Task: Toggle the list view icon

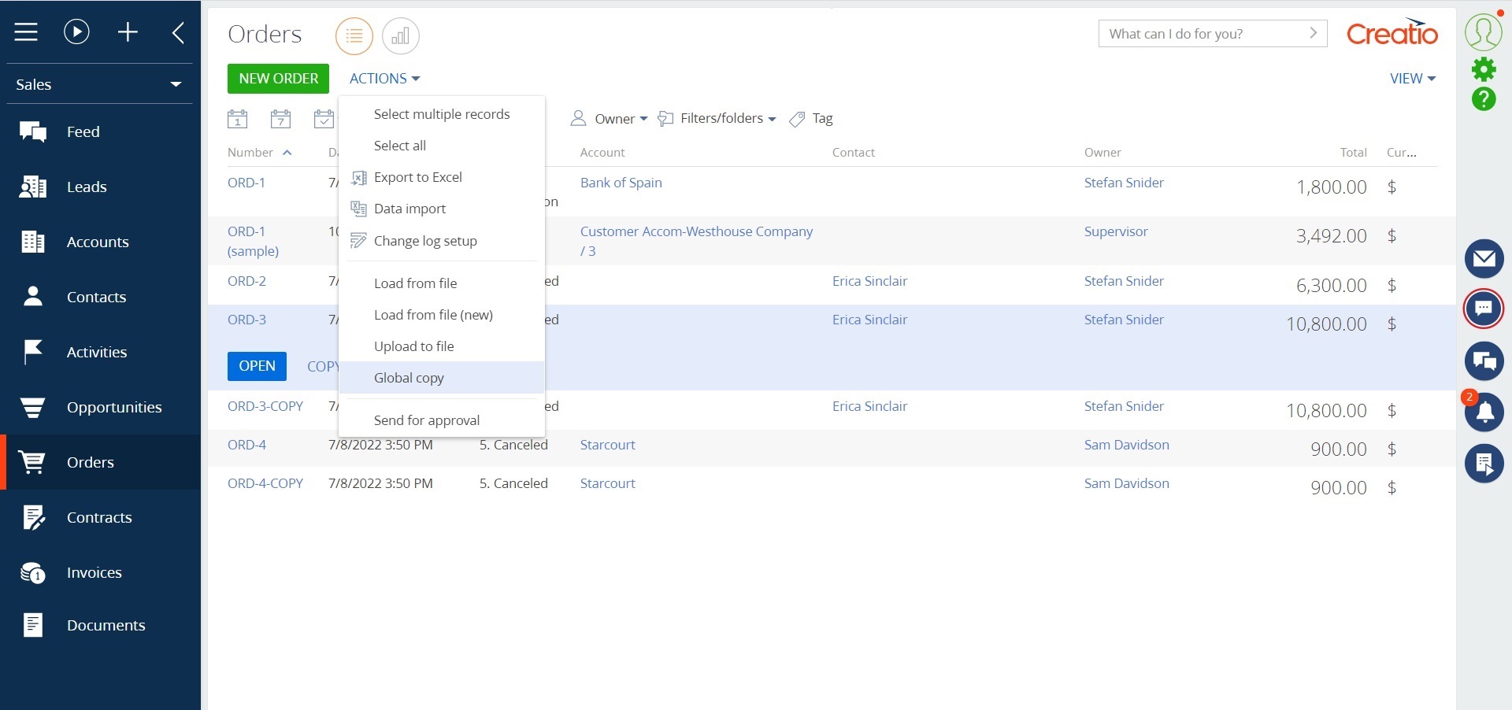Action: 354,36
